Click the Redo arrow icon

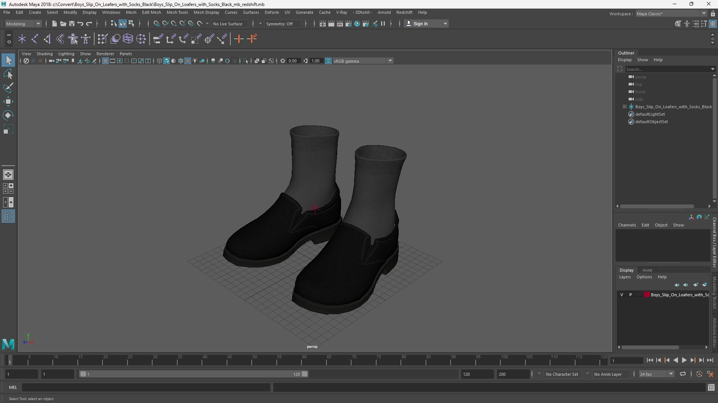89,24
